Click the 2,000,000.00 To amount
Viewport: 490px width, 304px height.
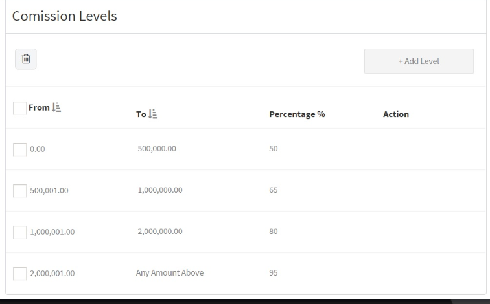point(160,232)
